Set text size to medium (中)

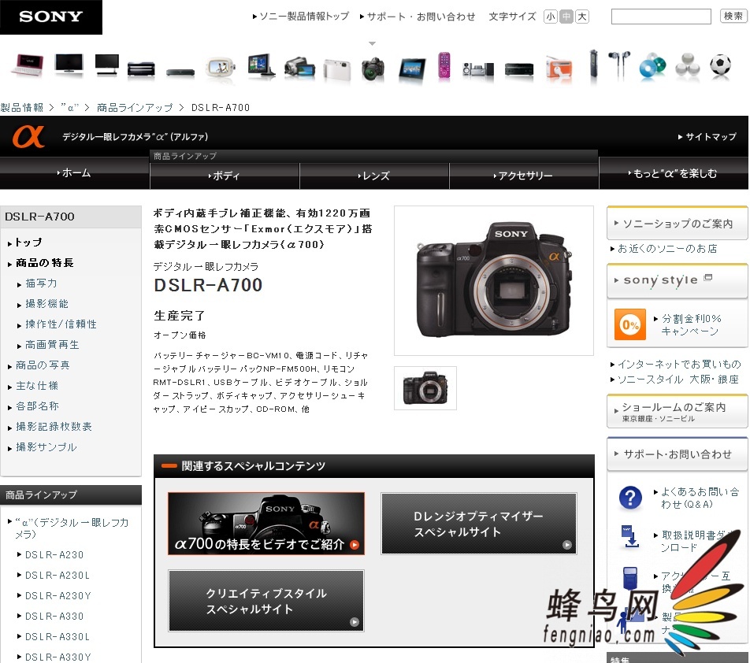(x=566, y=17)
